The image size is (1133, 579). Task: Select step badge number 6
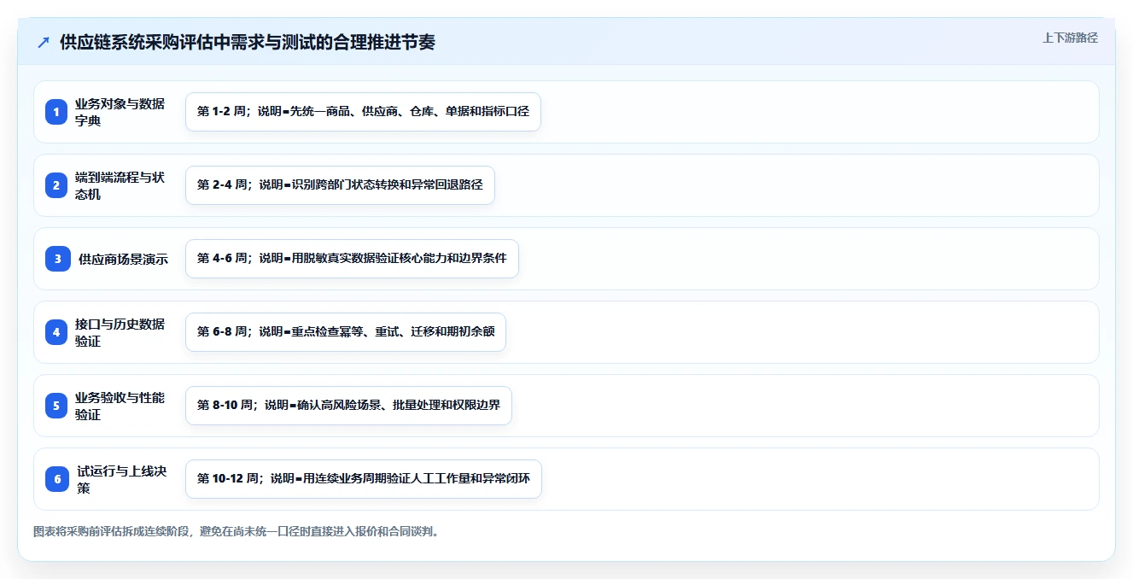pyautogui.click(x=57, y=479)
